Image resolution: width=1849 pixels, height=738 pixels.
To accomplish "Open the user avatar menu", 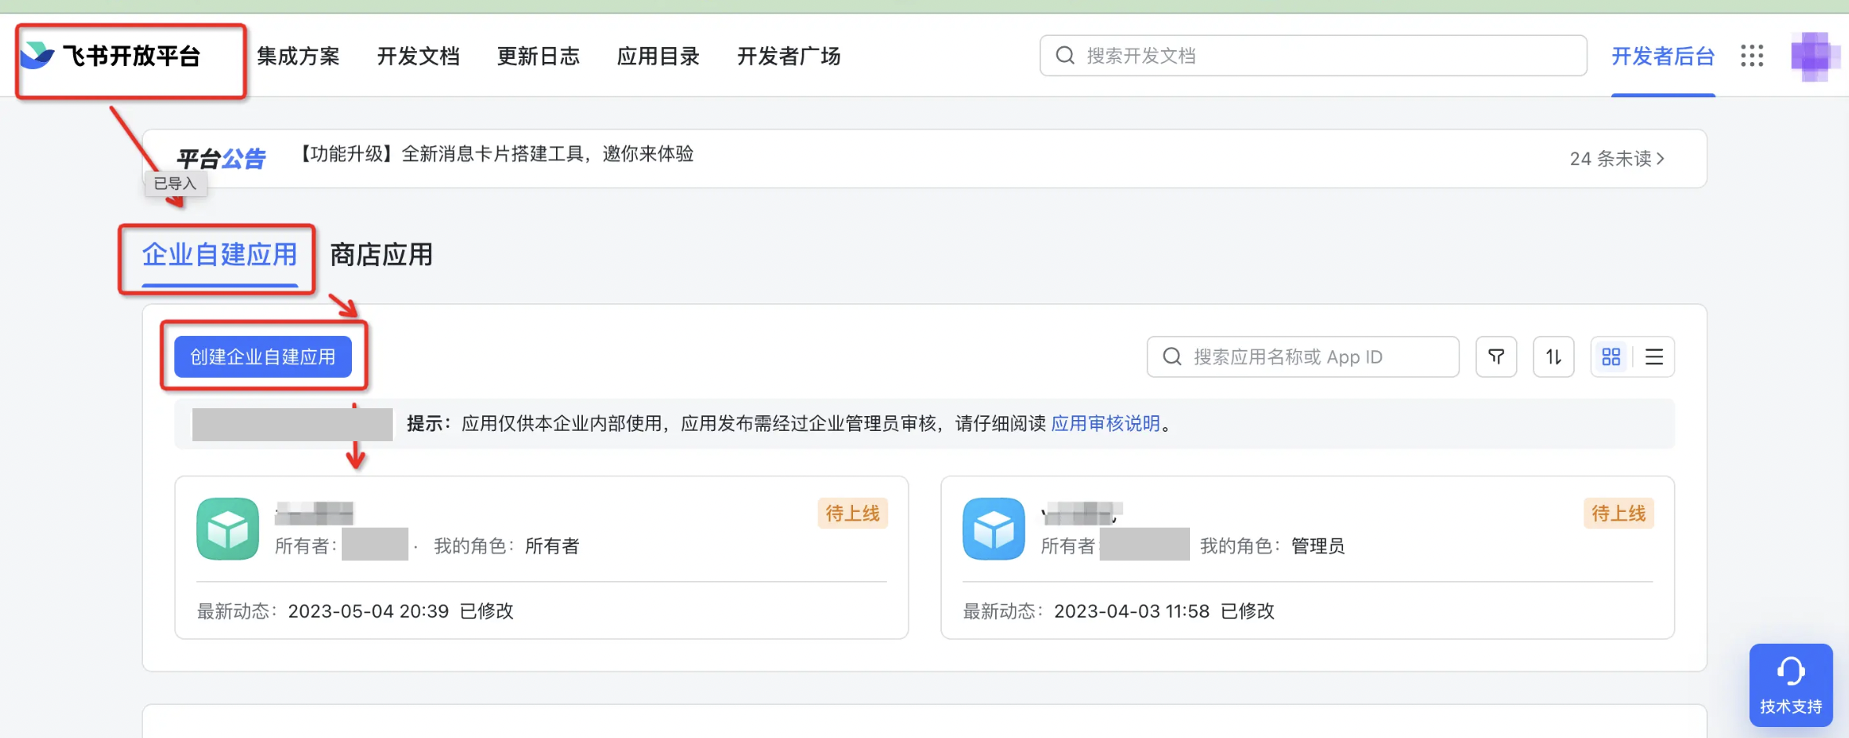I will 1814,56.
